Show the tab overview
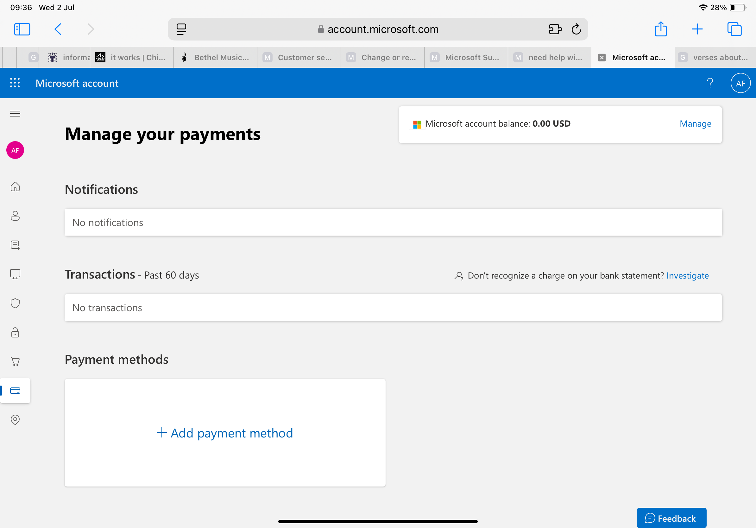The width and height of the screenshot is (756, 528). [734, 29]
